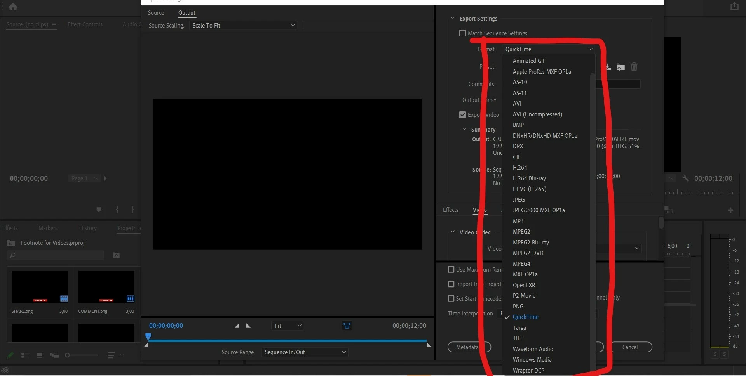
Task: Open the Page 1 dropdown in Source monitor
Action: pyautogui.click(x=84, y=178)
